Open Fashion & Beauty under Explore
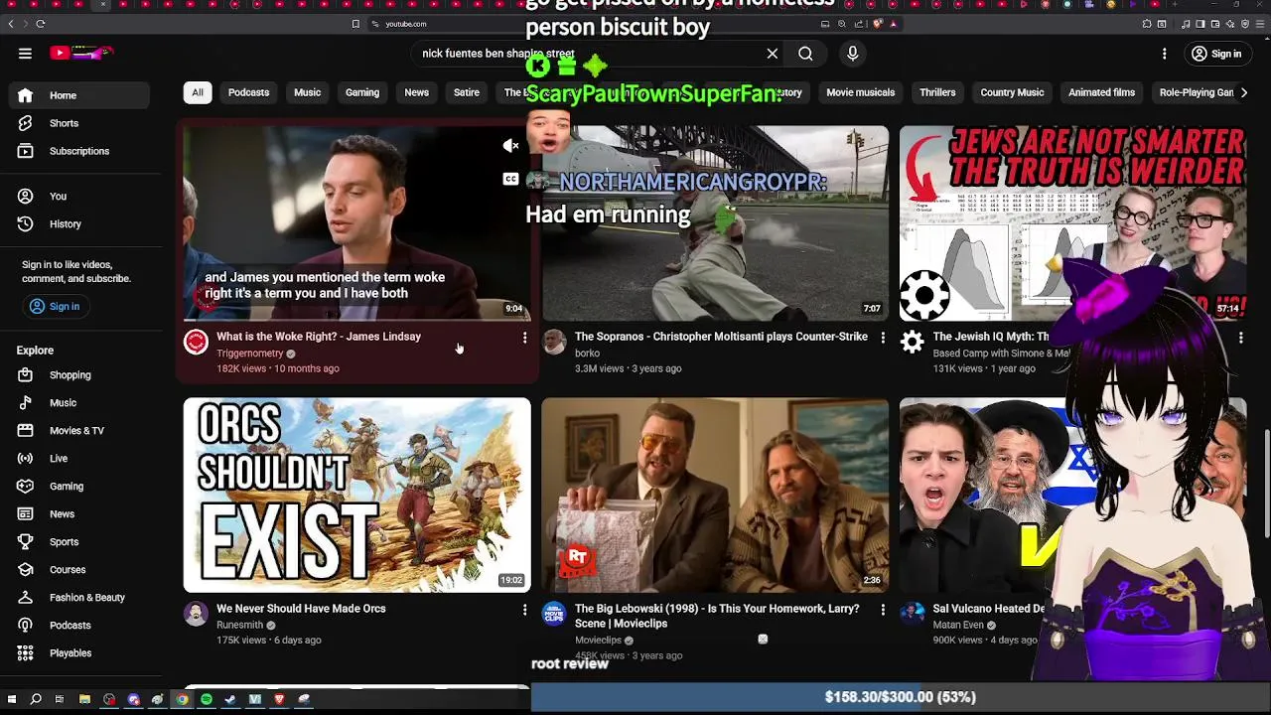The image size is (1271, 715). point(81,598)
